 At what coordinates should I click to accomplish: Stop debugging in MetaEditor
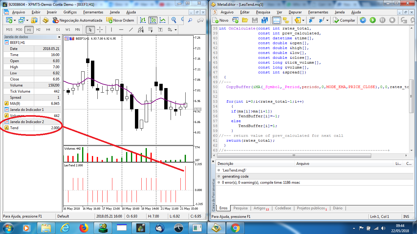[x=392, y=20]
